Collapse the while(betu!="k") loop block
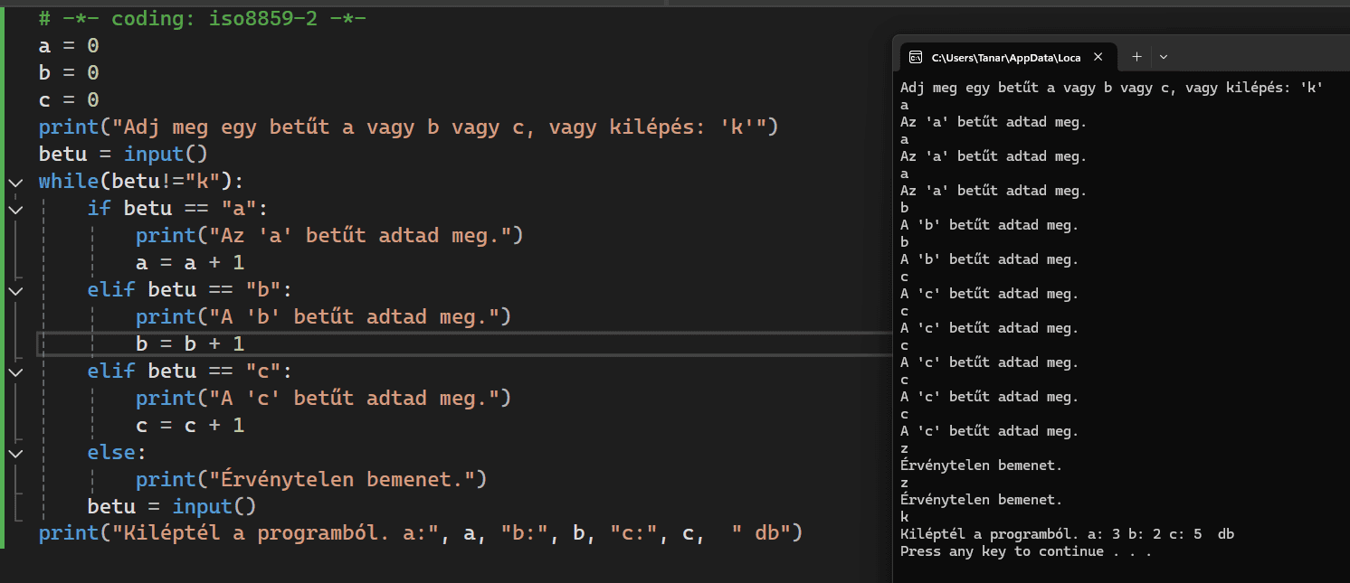The height and width of the screenshot is (583, 1350). [x=14, y=182]
